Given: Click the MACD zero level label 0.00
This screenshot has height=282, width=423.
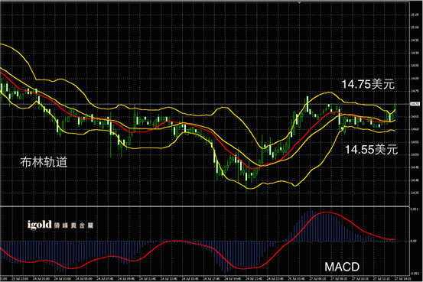Looking at the screenshot, I should (414, 241).
